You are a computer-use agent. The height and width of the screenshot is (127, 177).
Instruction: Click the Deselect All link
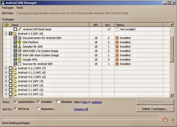[81, 109]
